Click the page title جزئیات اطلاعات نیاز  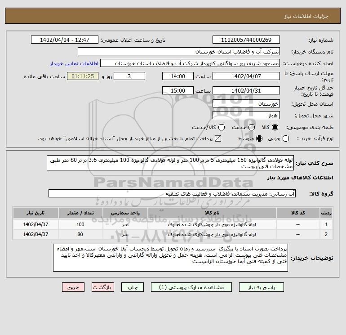click(306, 16)
